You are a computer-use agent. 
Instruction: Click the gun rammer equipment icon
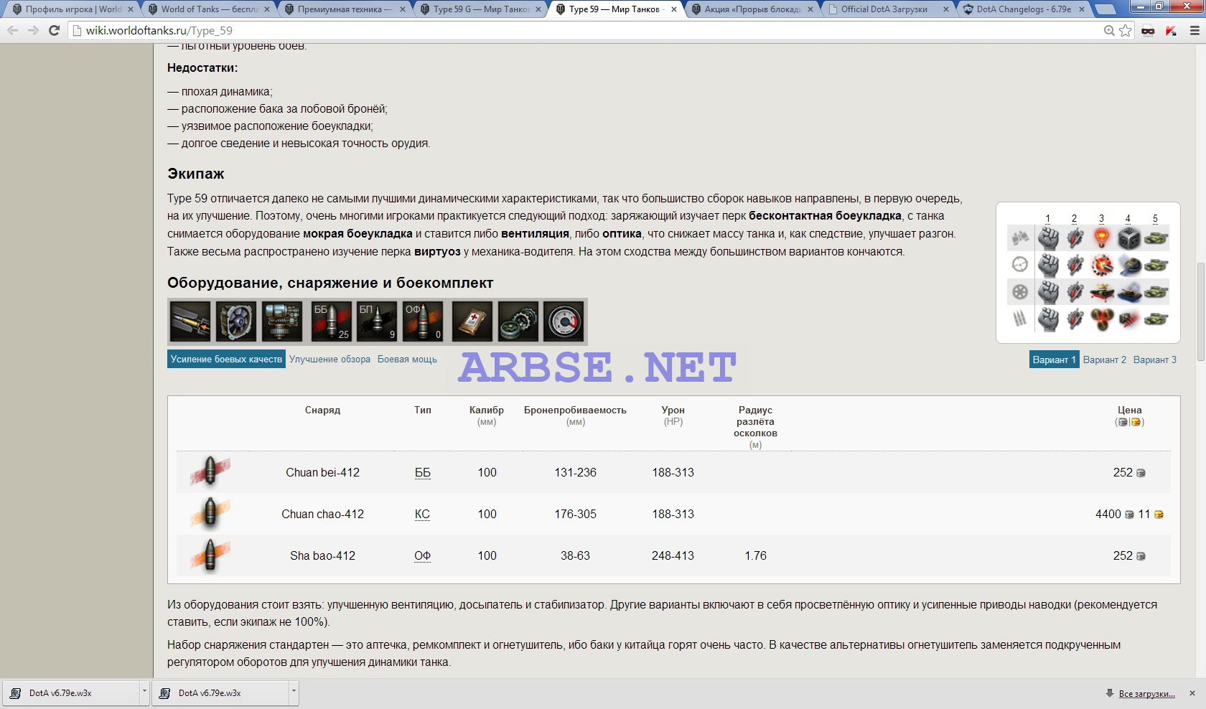pos(190,321)
